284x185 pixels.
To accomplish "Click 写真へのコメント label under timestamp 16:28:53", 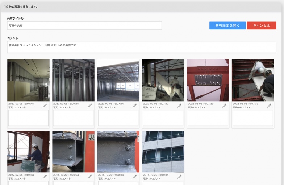I will coord(106,178).
